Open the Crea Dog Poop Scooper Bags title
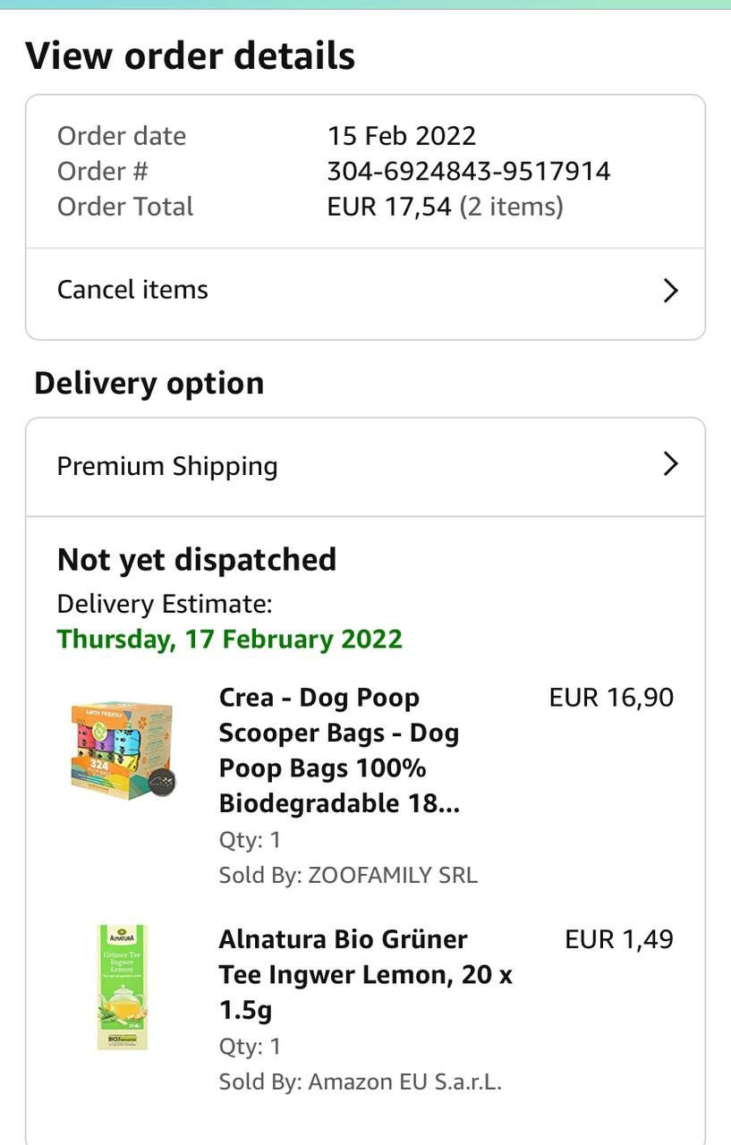731x1145 pixels. (339, 750)
